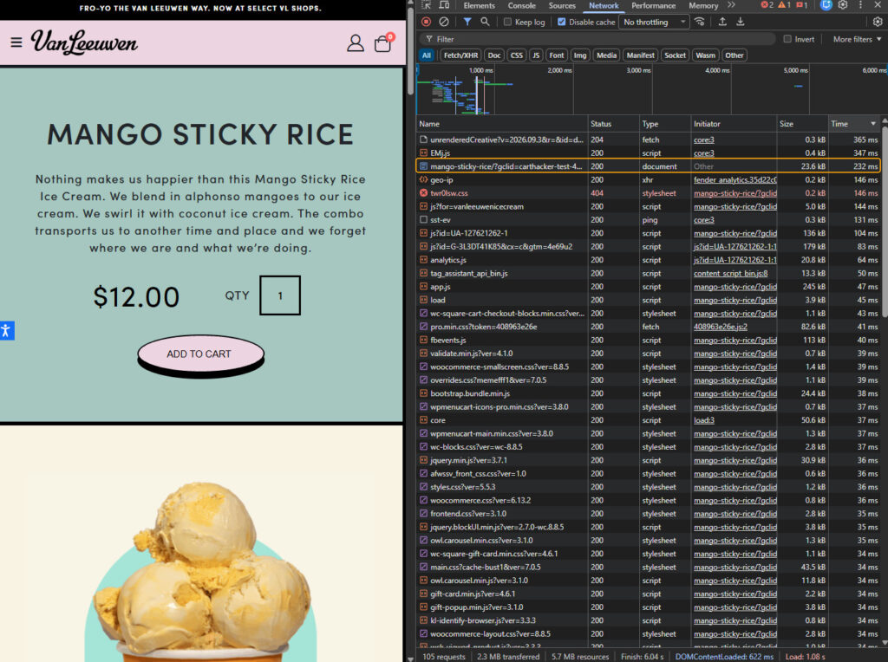Open the No throttling dropdown
Screen dimensions: 888x662
(654, 22)
